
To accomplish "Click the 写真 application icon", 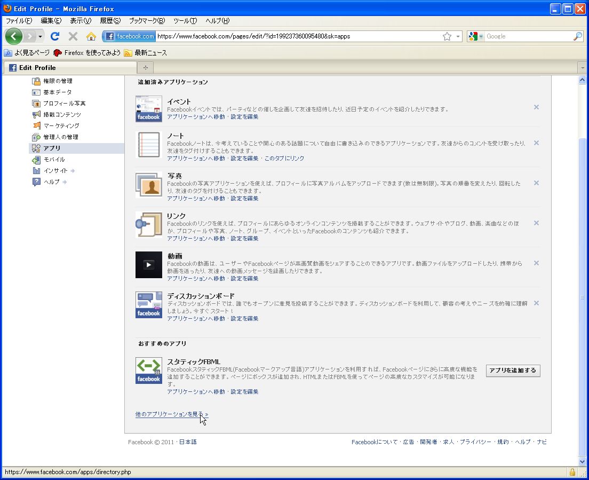I will 149,185.
